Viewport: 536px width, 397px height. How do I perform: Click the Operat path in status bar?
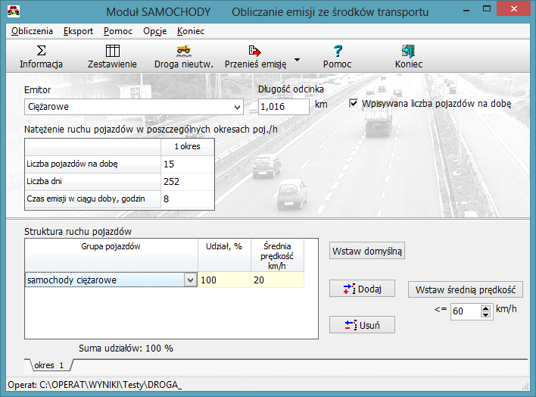coord(95,385)
